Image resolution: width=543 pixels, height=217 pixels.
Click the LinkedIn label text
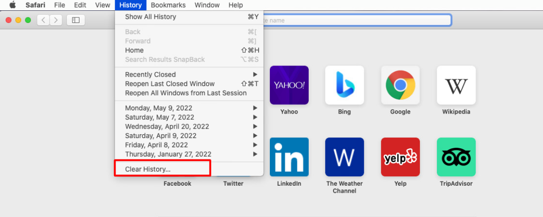coord(289,183)
